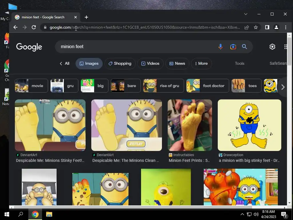Switch to the Videos tab
The height and width of the screenshot is (220, 293).
click(x=151, y=63)
